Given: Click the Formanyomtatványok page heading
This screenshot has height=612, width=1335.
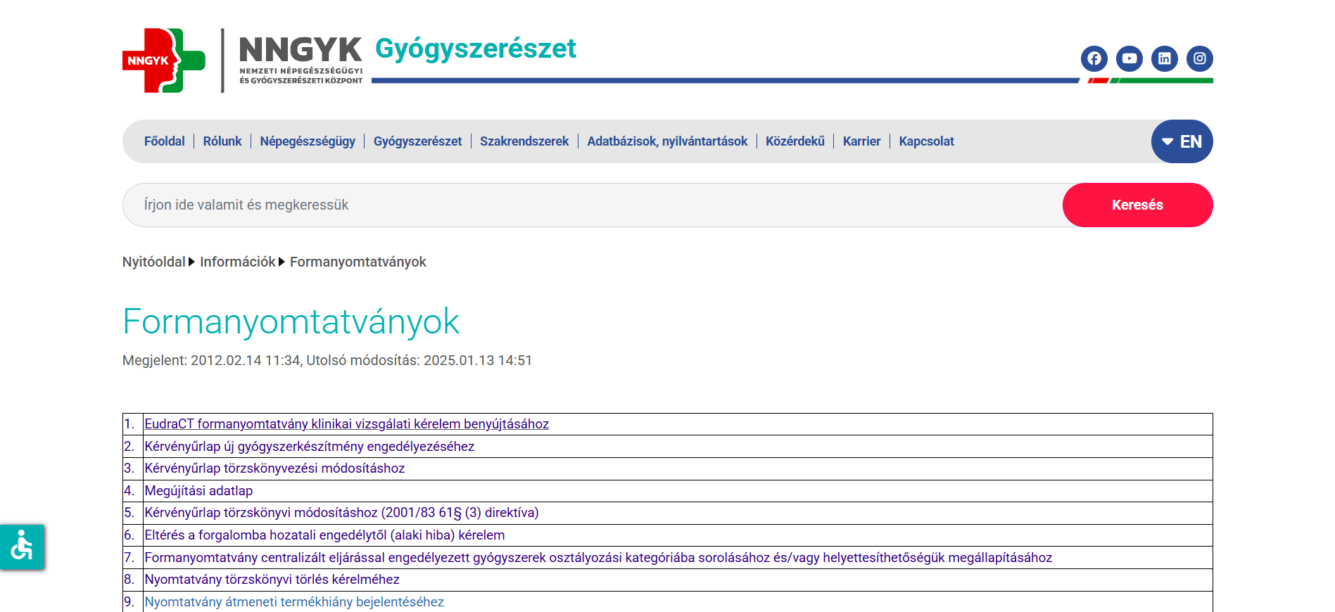Looking at the screenshot, I should (x=291, y=322).
